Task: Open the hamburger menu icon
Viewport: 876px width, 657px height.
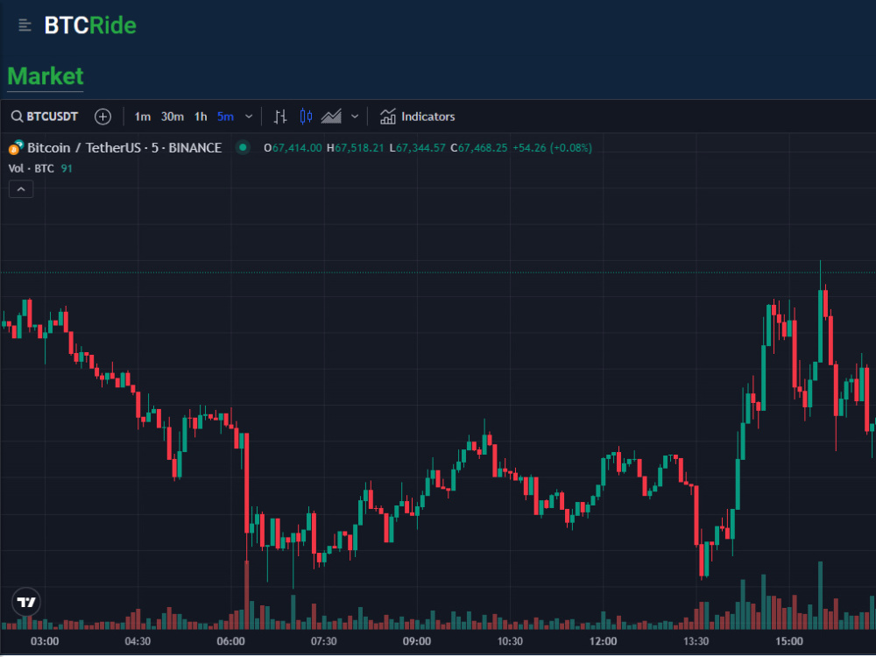Action: pyautogui.click(x=25, y=25)
